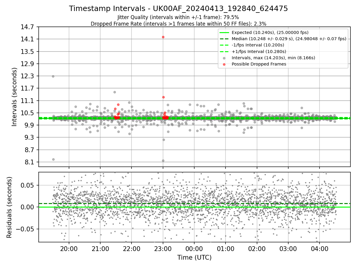357x268 pixels.
Task: Click the grey outlier point at 12.3 seconds
Action: pos(53,76)
